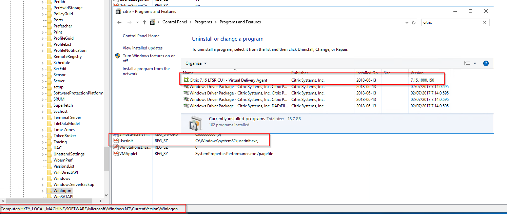Select the Userinit registry value

click(126, 141)
